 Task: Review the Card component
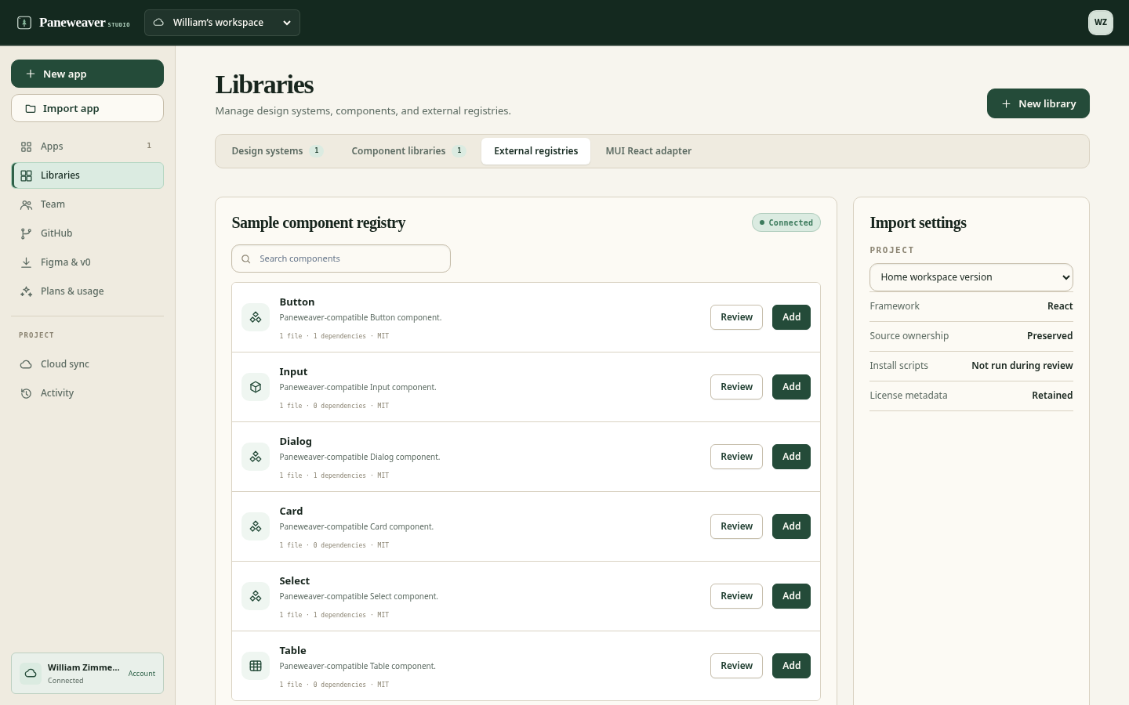coord(736,526)
